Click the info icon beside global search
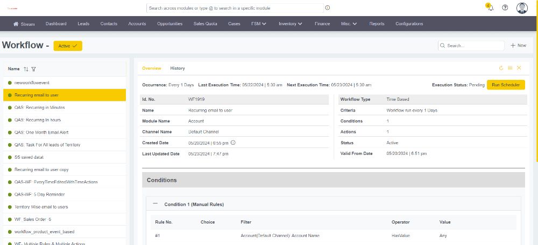The height and width of the screenshot is (245, 538). tap(328, 8)
